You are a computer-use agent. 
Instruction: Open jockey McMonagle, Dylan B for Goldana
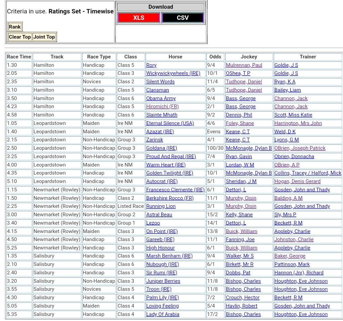pyautogui.click(x=249, y=148)
